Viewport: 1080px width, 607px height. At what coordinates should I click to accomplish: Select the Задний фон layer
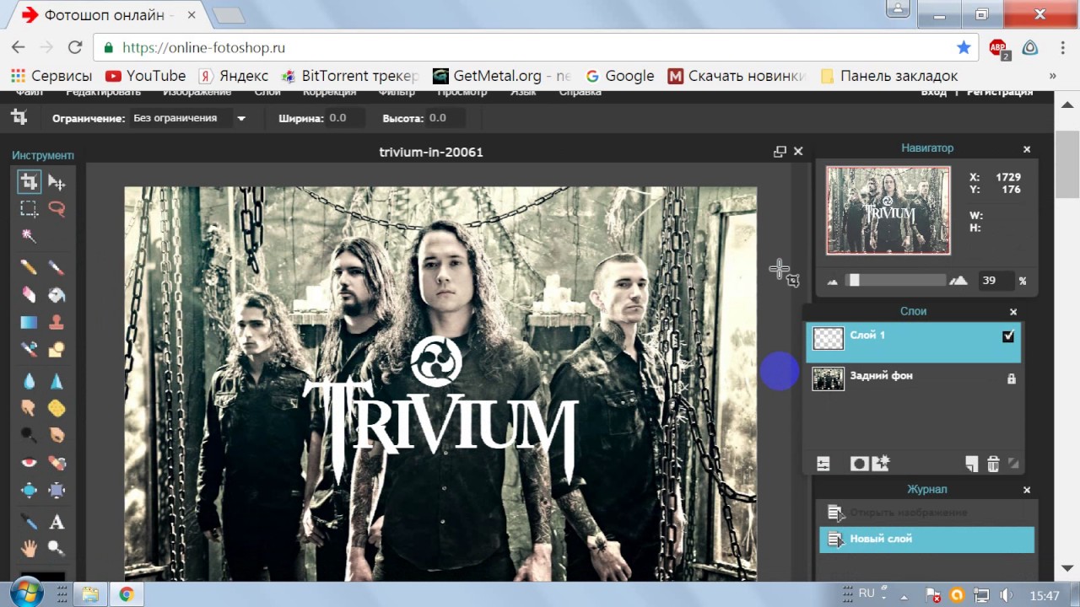tap(913, 379)
